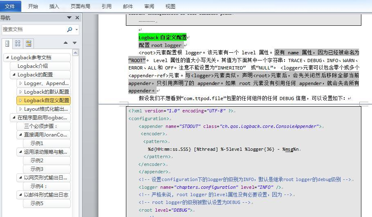The image size is (372, 217).
Task: Click in the 搜索文档 search field
Action: coord(33,29)
